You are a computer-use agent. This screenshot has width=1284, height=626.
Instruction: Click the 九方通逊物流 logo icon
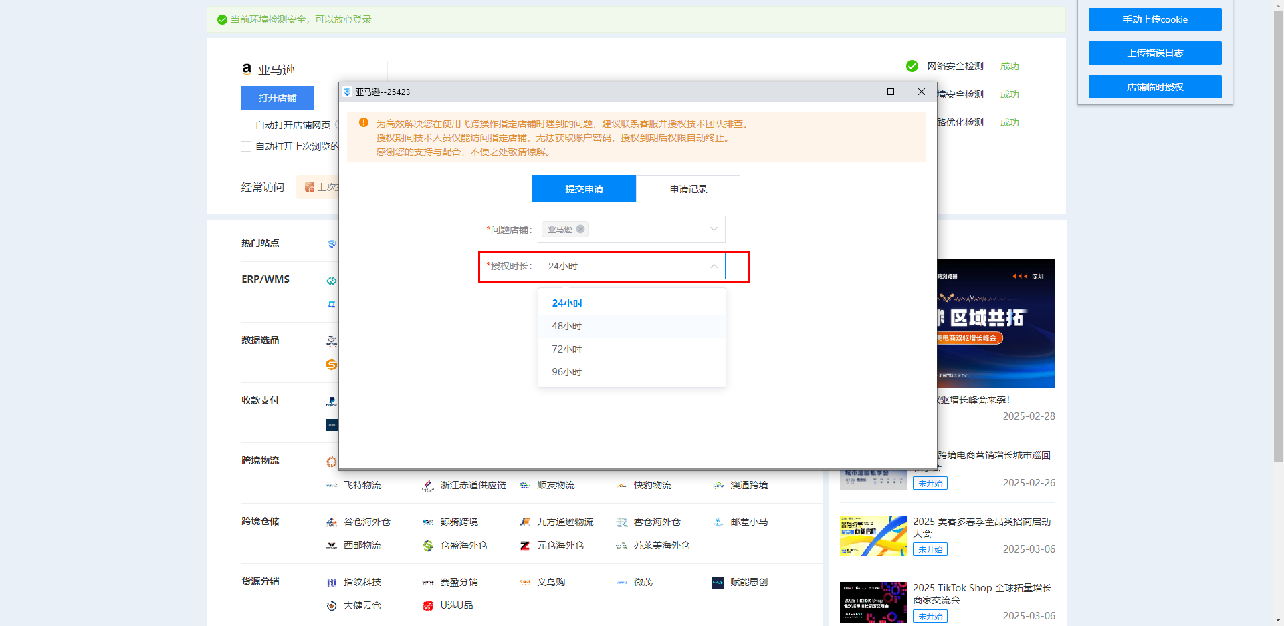tap(525, 522)
